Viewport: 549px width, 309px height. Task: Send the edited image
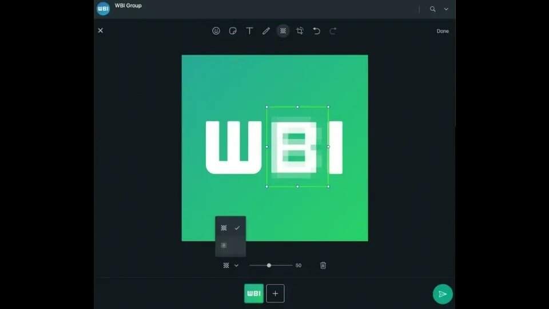click(442, 294)
